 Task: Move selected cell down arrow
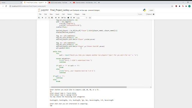[x=59, y=18]
